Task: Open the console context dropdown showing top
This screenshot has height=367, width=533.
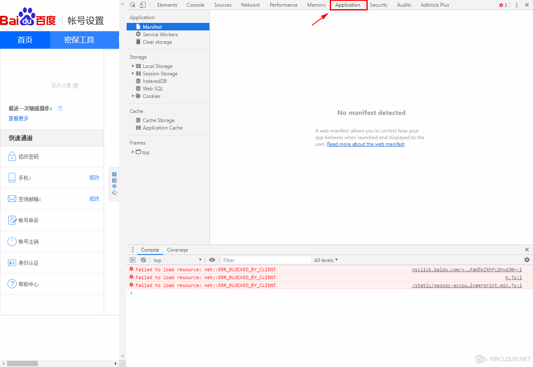Action: (177, 260)
